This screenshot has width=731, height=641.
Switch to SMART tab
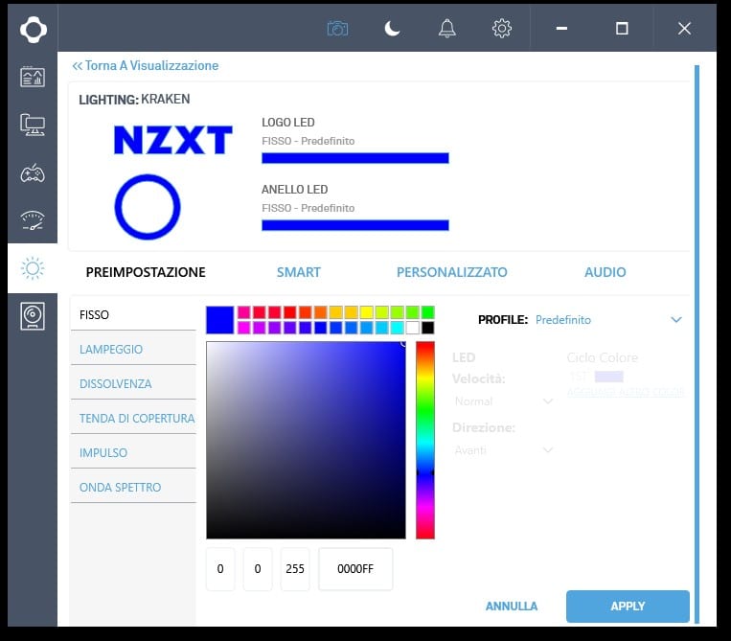pyautogui.click(x=298, y=272)
